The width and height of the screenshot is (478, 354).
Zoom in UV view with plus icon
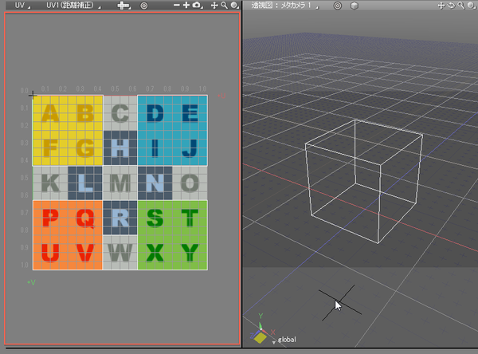pyautogui.click(x=186, y=5)
